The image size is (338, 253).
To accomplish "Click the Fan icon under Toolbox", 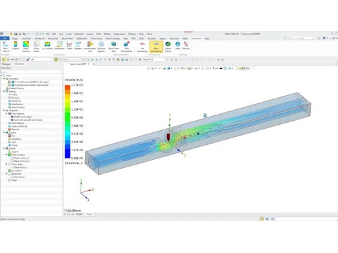I will click(x=9, y=136).
